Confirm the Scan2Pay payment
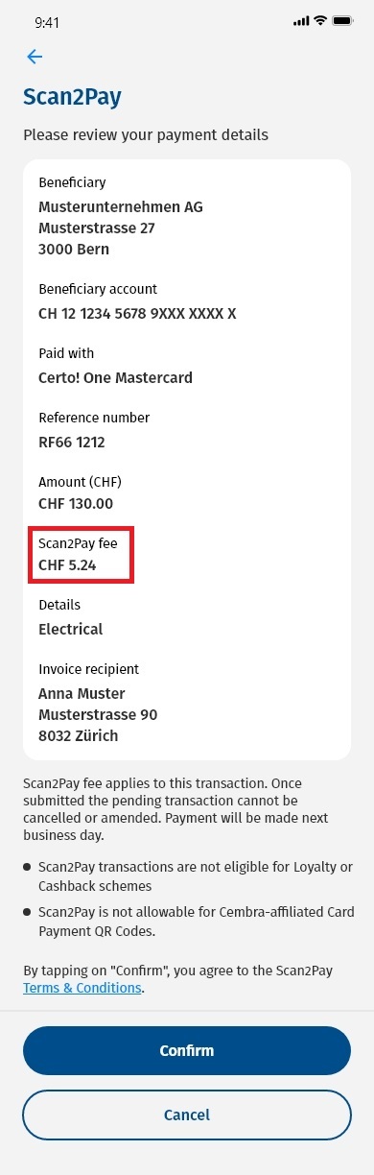This screenshot has height=1175, width=374. [187, 1050]
